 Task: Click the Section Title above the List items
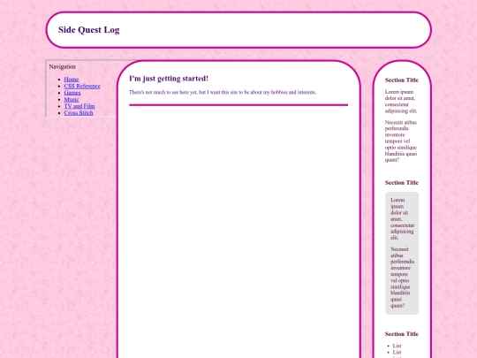pos(402,334)
